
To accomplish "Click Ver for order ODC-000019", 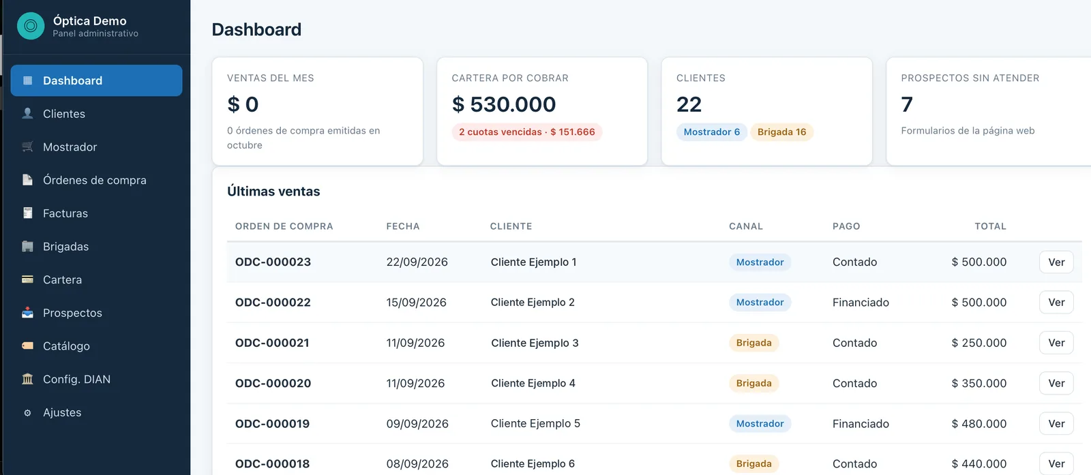I will 1056,423.
